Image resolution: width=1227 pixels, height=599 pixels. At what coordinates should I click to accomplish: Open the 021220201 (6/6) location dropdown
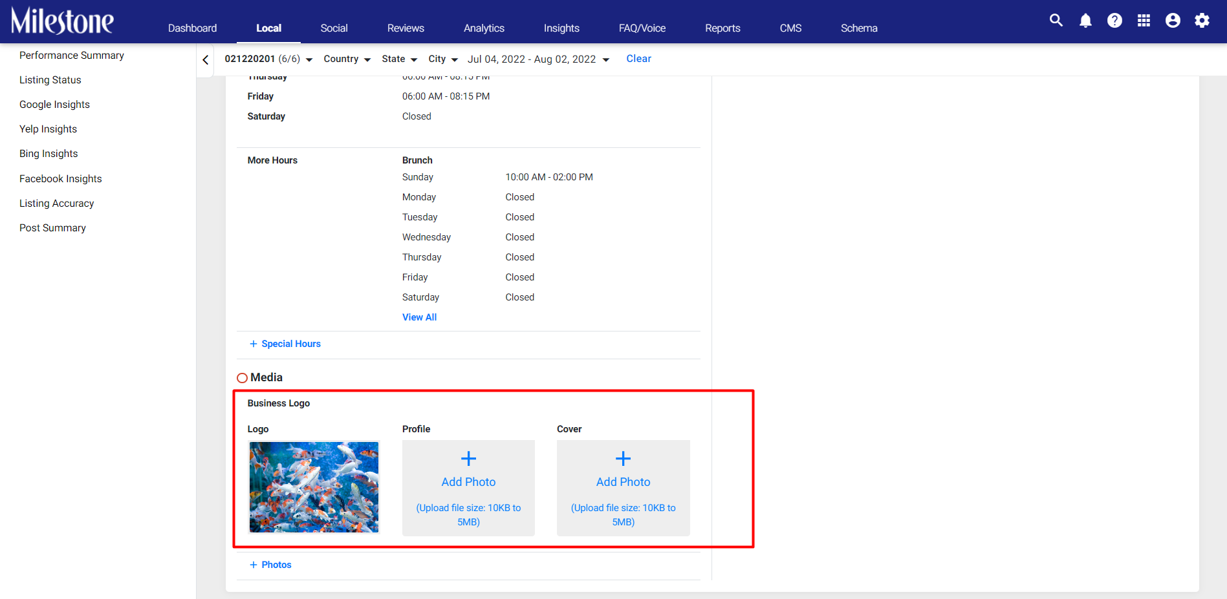point(268,59)
